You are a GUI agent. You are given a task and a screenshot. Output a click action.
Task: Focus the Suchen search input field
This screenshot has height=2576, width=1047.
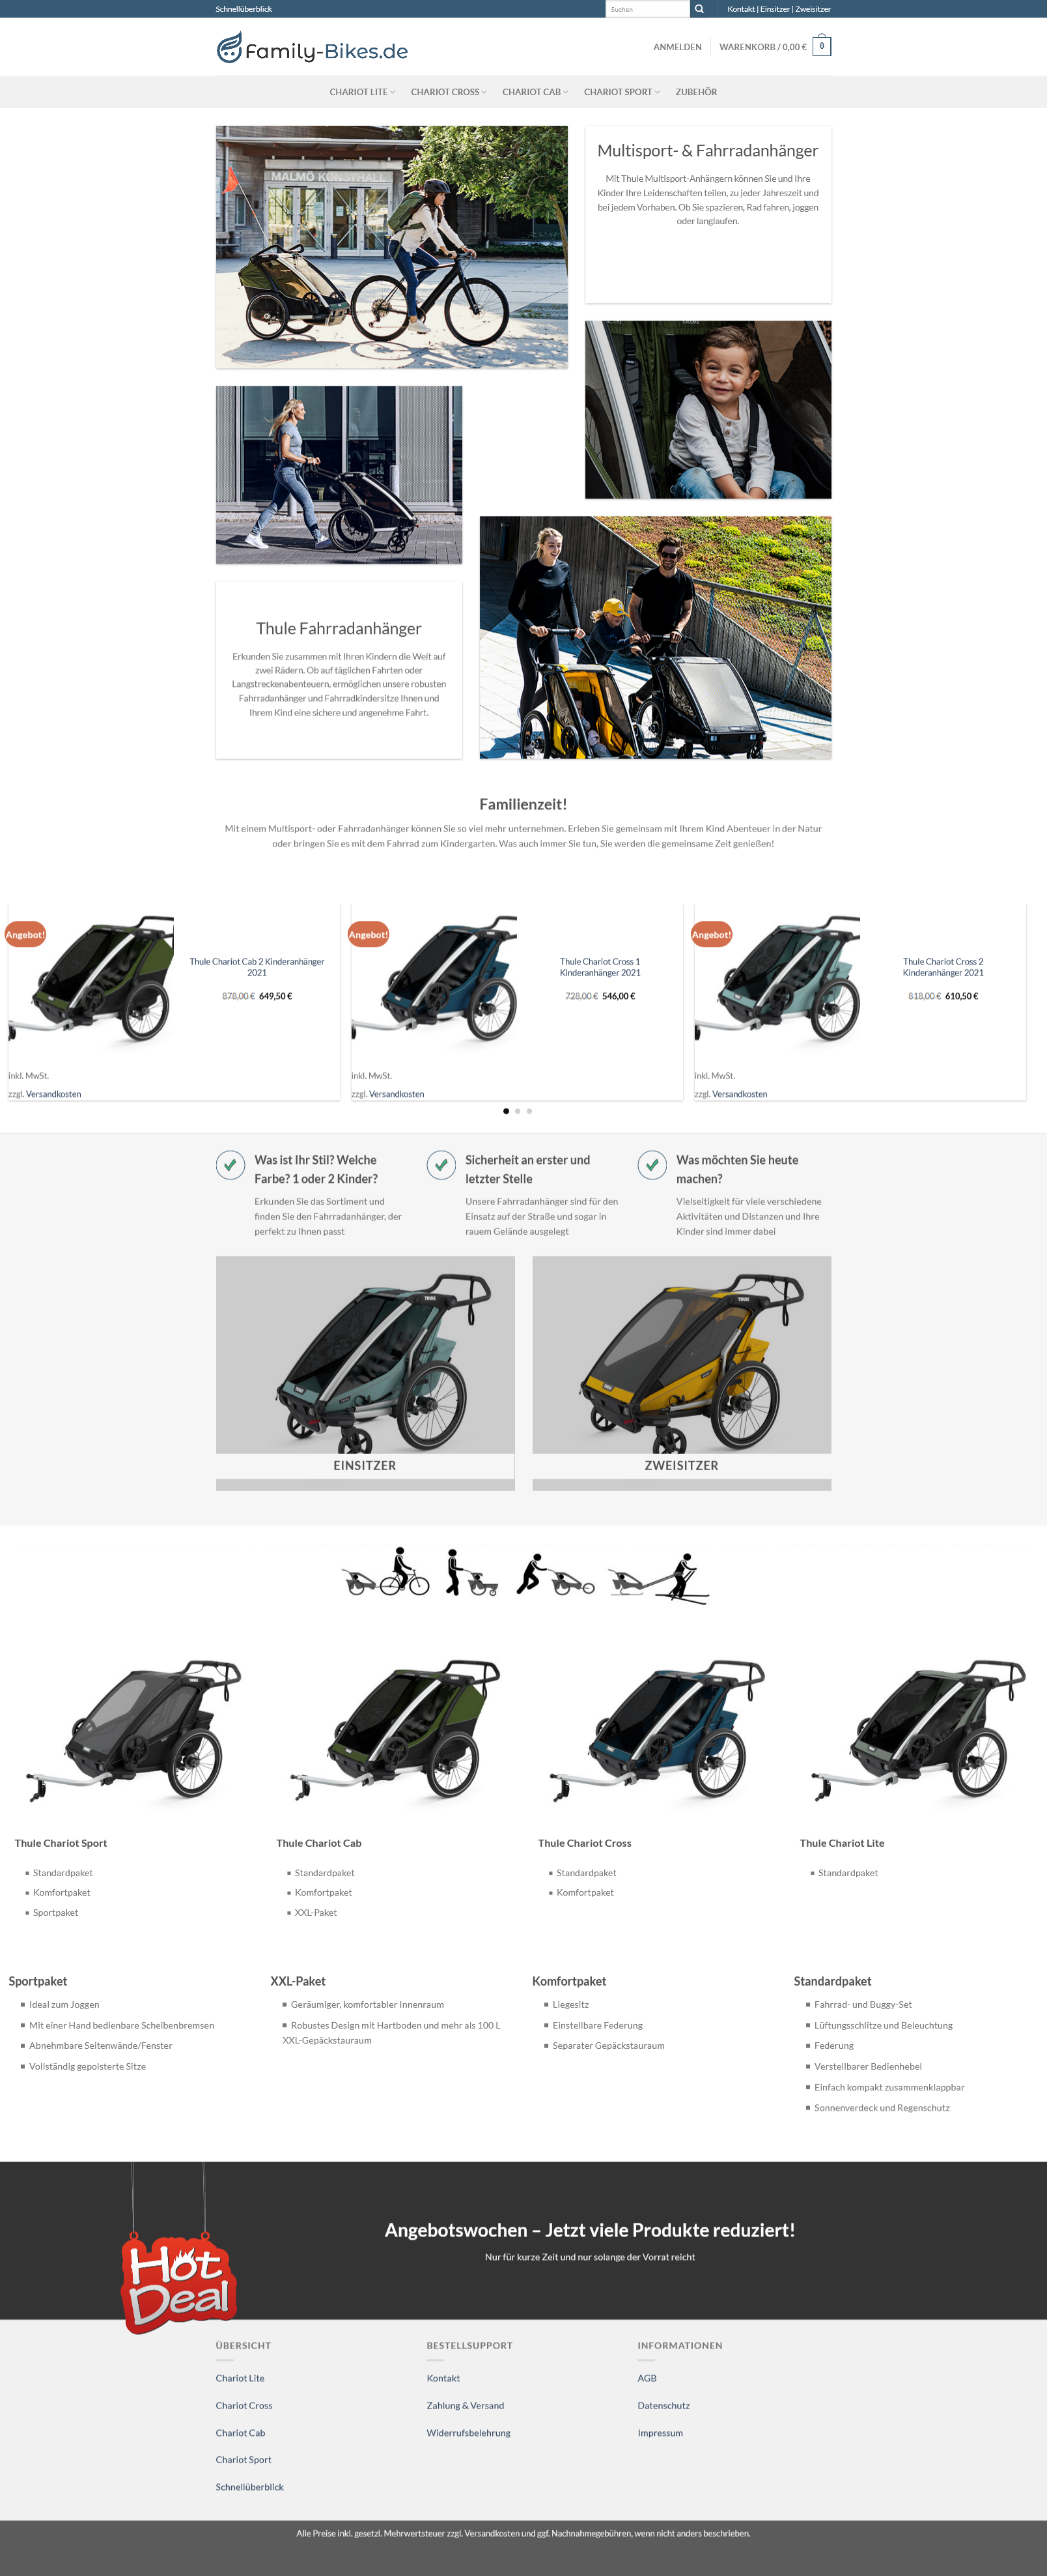[x=647, y=9]
